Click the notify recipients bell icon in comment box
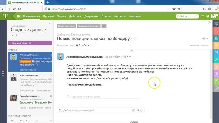The width and height of the screenshot is (219, 123). tap(138, 110)
